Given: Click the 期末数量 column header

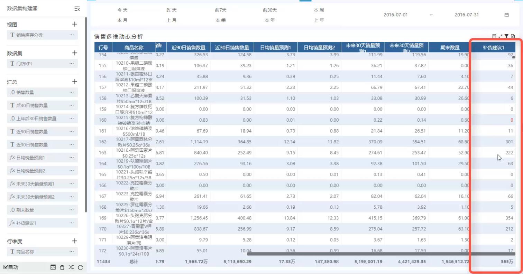Looking at the screenshot, I should click(450, 47).
